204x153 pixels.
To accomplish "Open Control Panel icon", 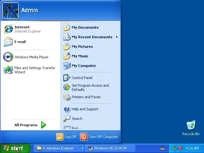I will pyautogui.click(x=67, y=78).
